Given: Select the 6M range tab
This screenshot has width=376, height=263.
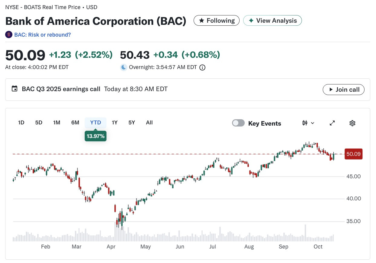Looking at the screenshot, I should click(x=75, y=123).
